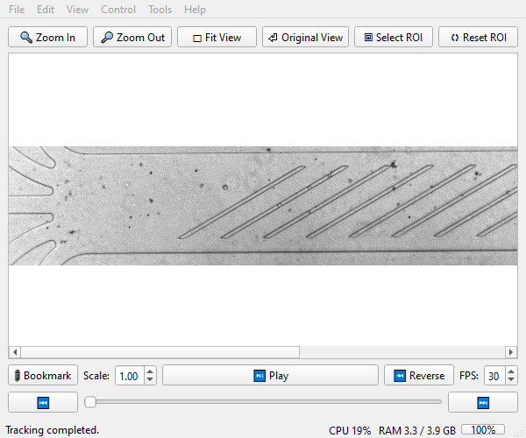
Task: Click the 'Tracking completed.' status text
Action: (52, 430)
